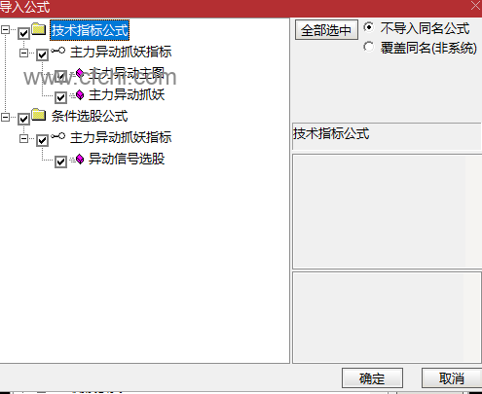Toggle the 异动信号选股 checkbox

click(60, 161)
